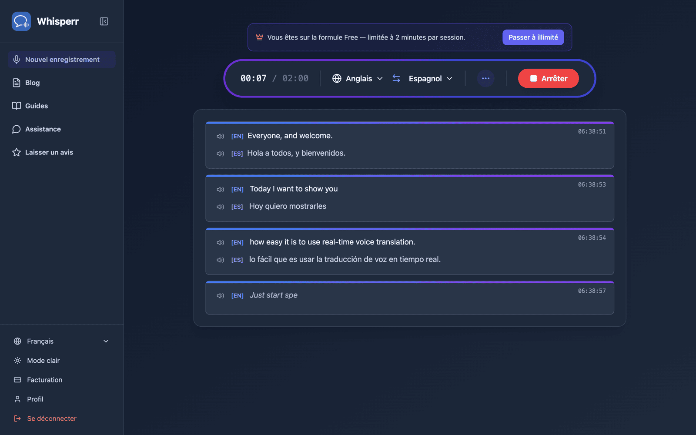Click the Whisperr logo icon

(x=21, y=21)
